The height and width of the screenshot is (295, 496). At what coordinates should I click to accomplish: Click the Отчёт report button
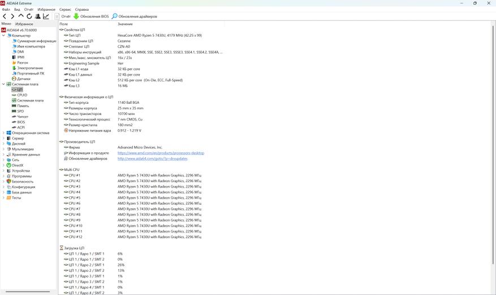pyautogui.click(x=63, y=16)
